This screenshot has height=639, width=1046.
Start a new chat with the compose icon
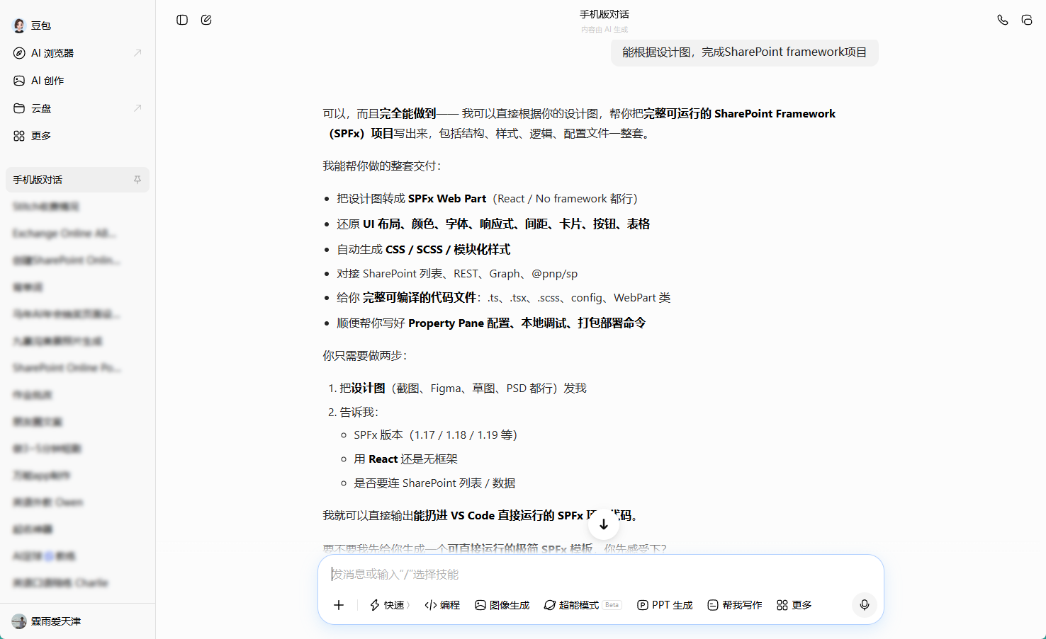[206, 20]
